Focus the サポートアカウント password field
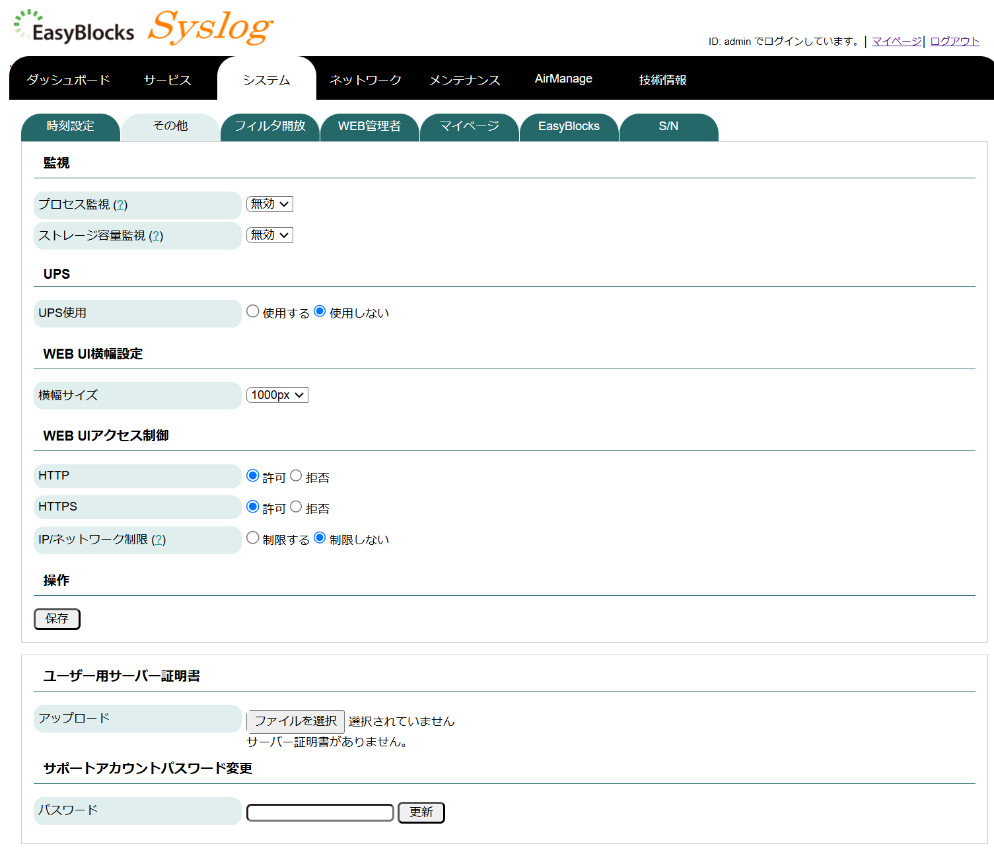 320,812
